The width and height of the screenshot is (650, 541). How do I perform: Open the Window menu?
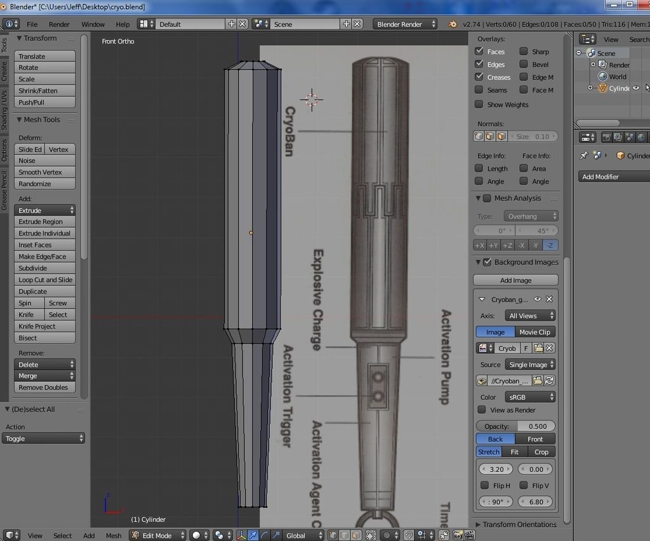[x=93, y=24]
